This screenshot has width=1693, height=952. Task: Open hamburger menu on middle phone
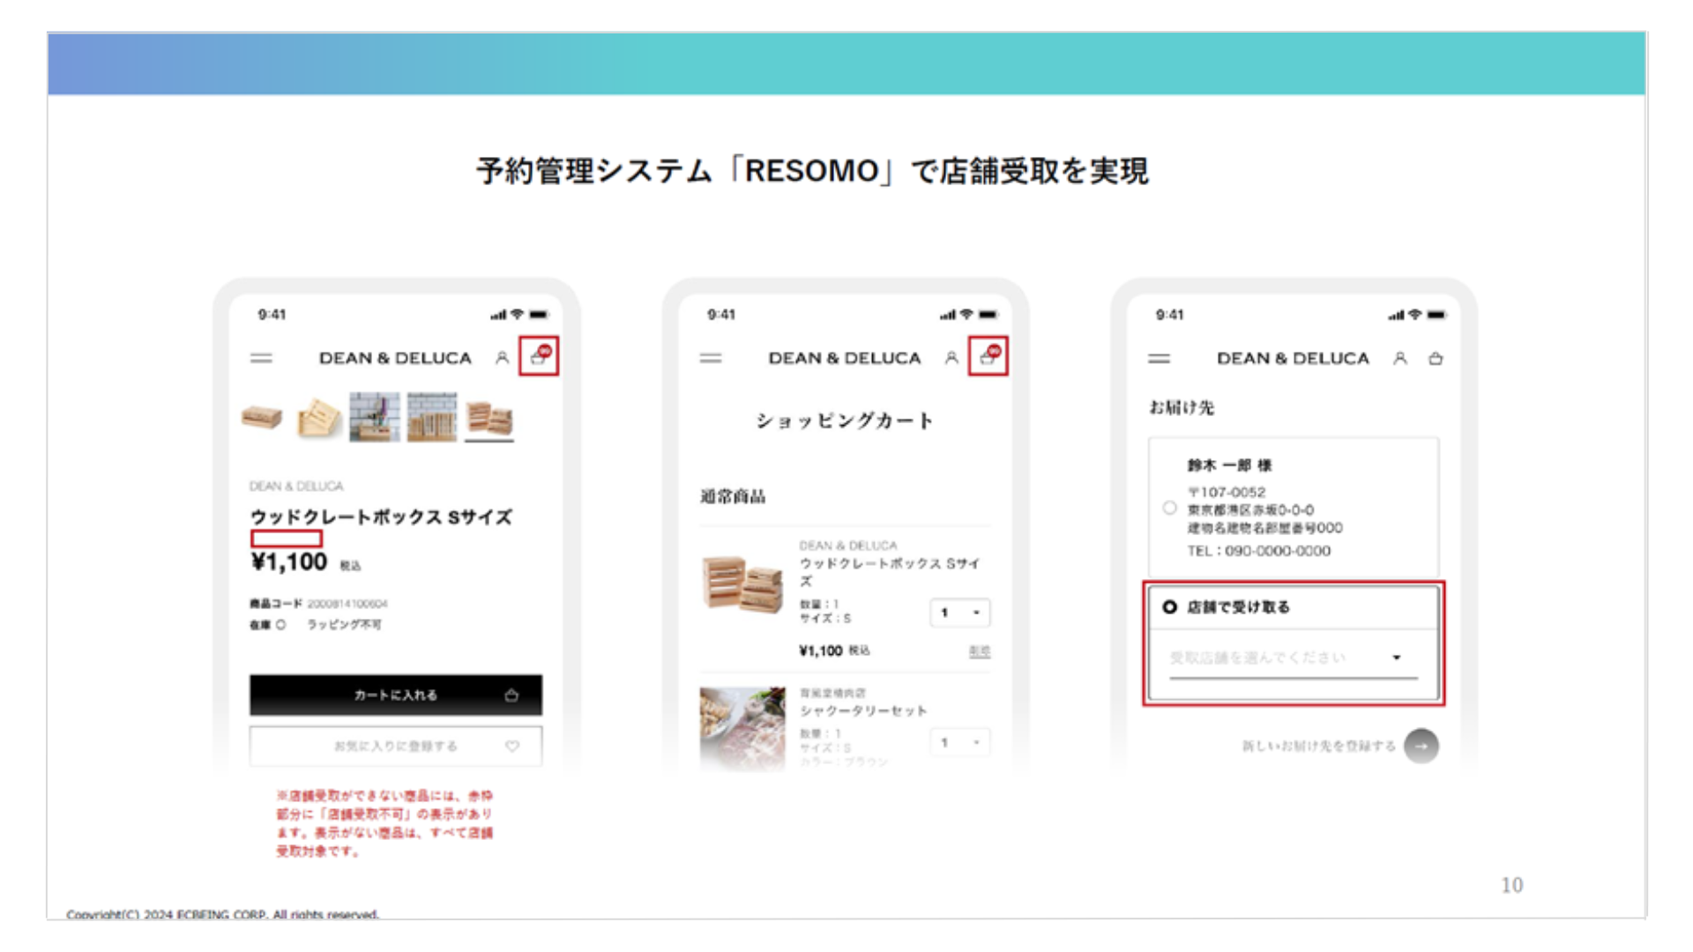pos(711,359)
